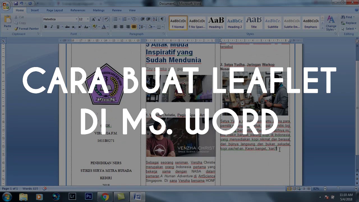Image resolution: width=359 pixels, height=202 pixels.
Task: Apply the No Spacing style
Action: (x=197, y=23)
